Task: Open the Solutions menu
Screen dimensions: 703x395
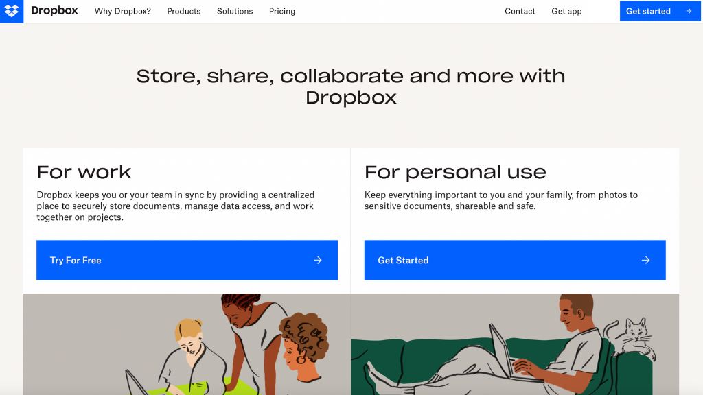Action: (x=234, y=11)
